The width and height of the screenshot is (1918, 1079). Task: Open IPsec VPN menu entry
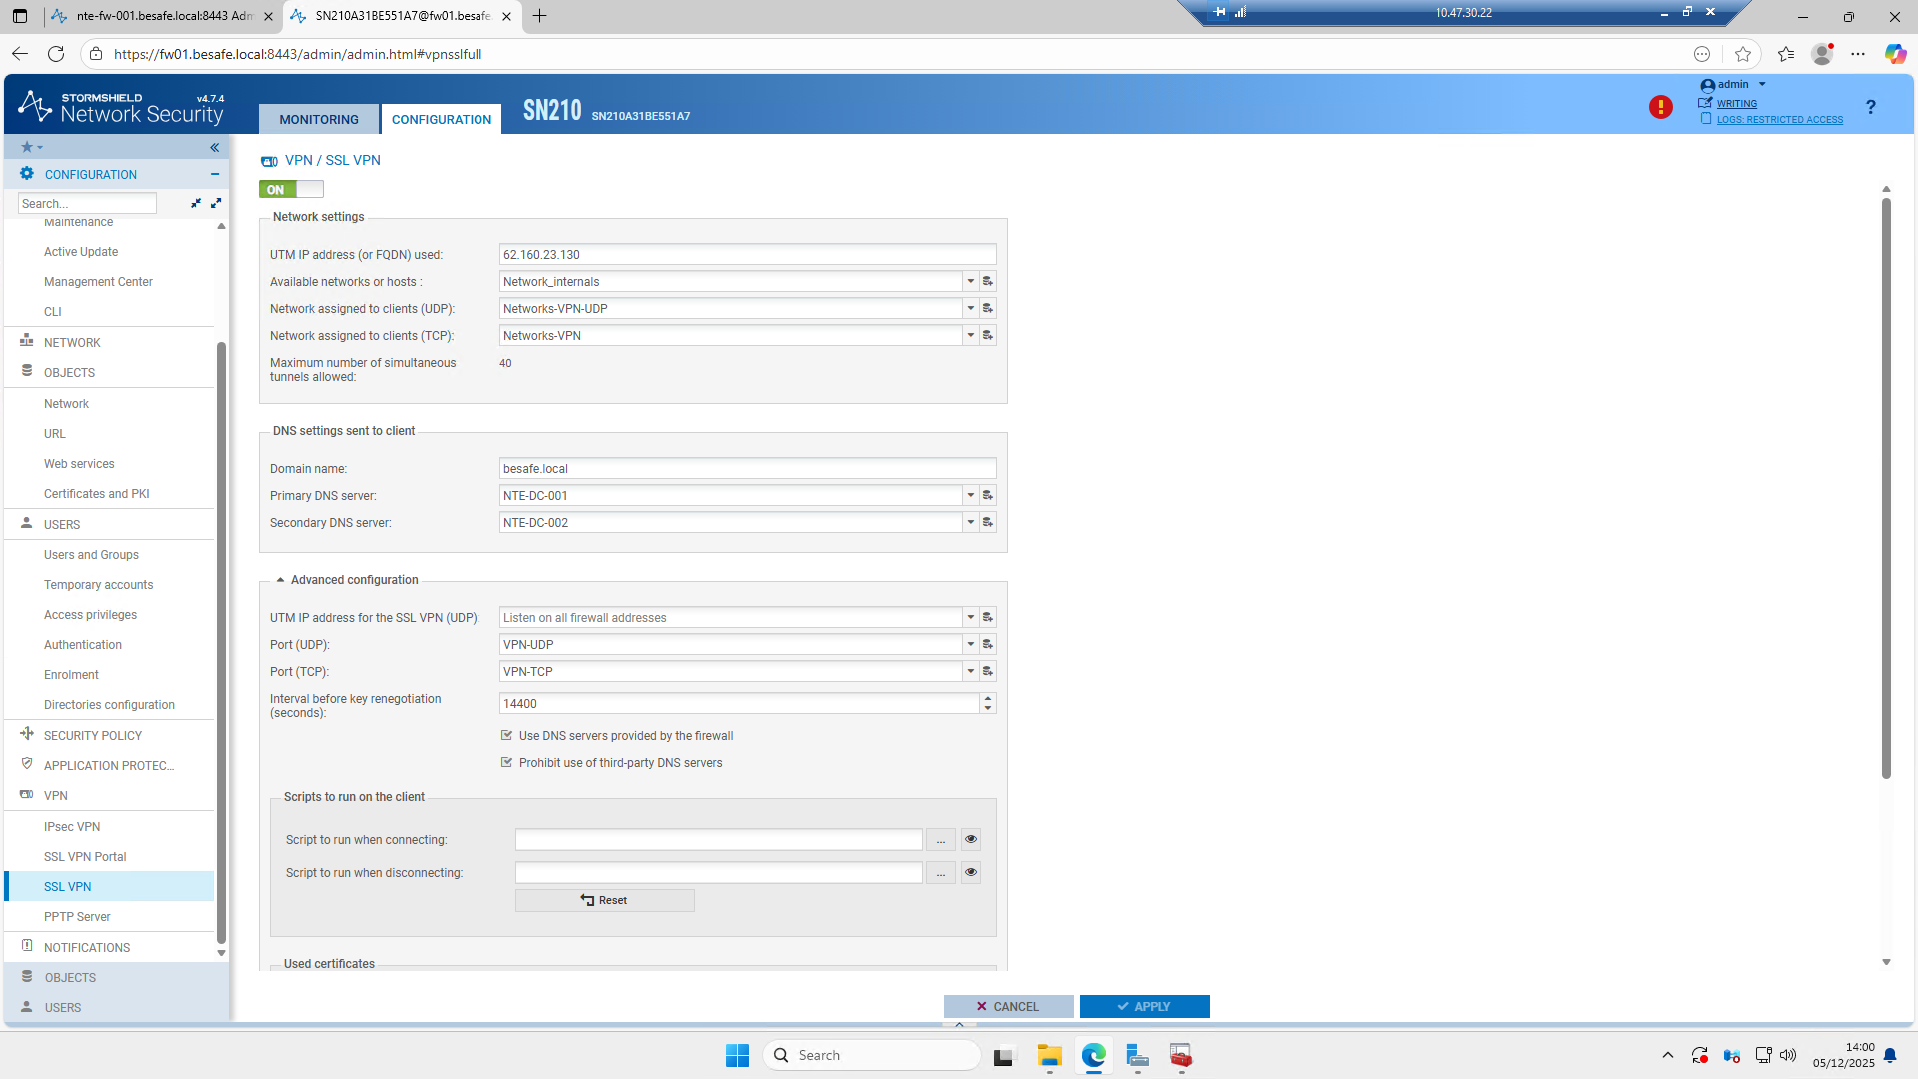click(x=72, y=827)
